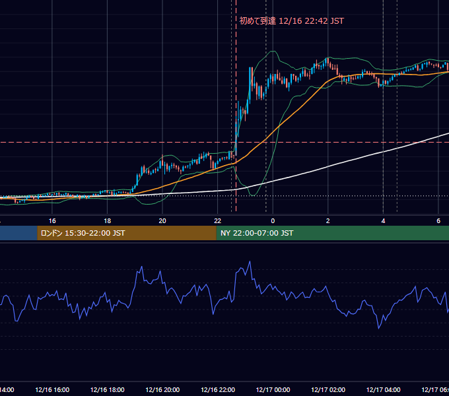Click hour label 22 on upper chart axis
The width and height of the screenshot is (449, 396).
click(218, 221)
